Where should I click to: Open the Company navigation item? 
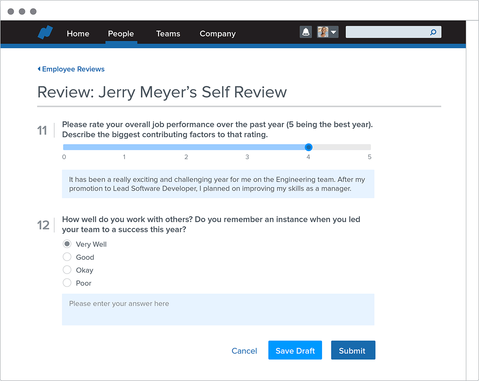pyautogui.click(x=218, y=34)
